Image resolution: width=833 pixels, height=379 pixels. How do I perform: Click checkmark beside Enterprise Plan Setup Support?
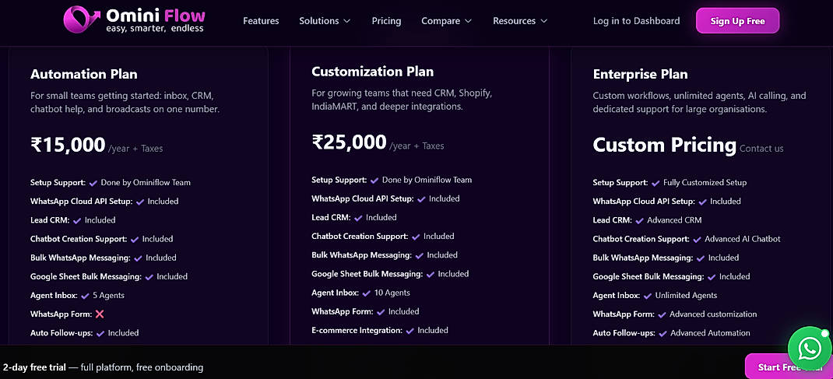(656, 183)
